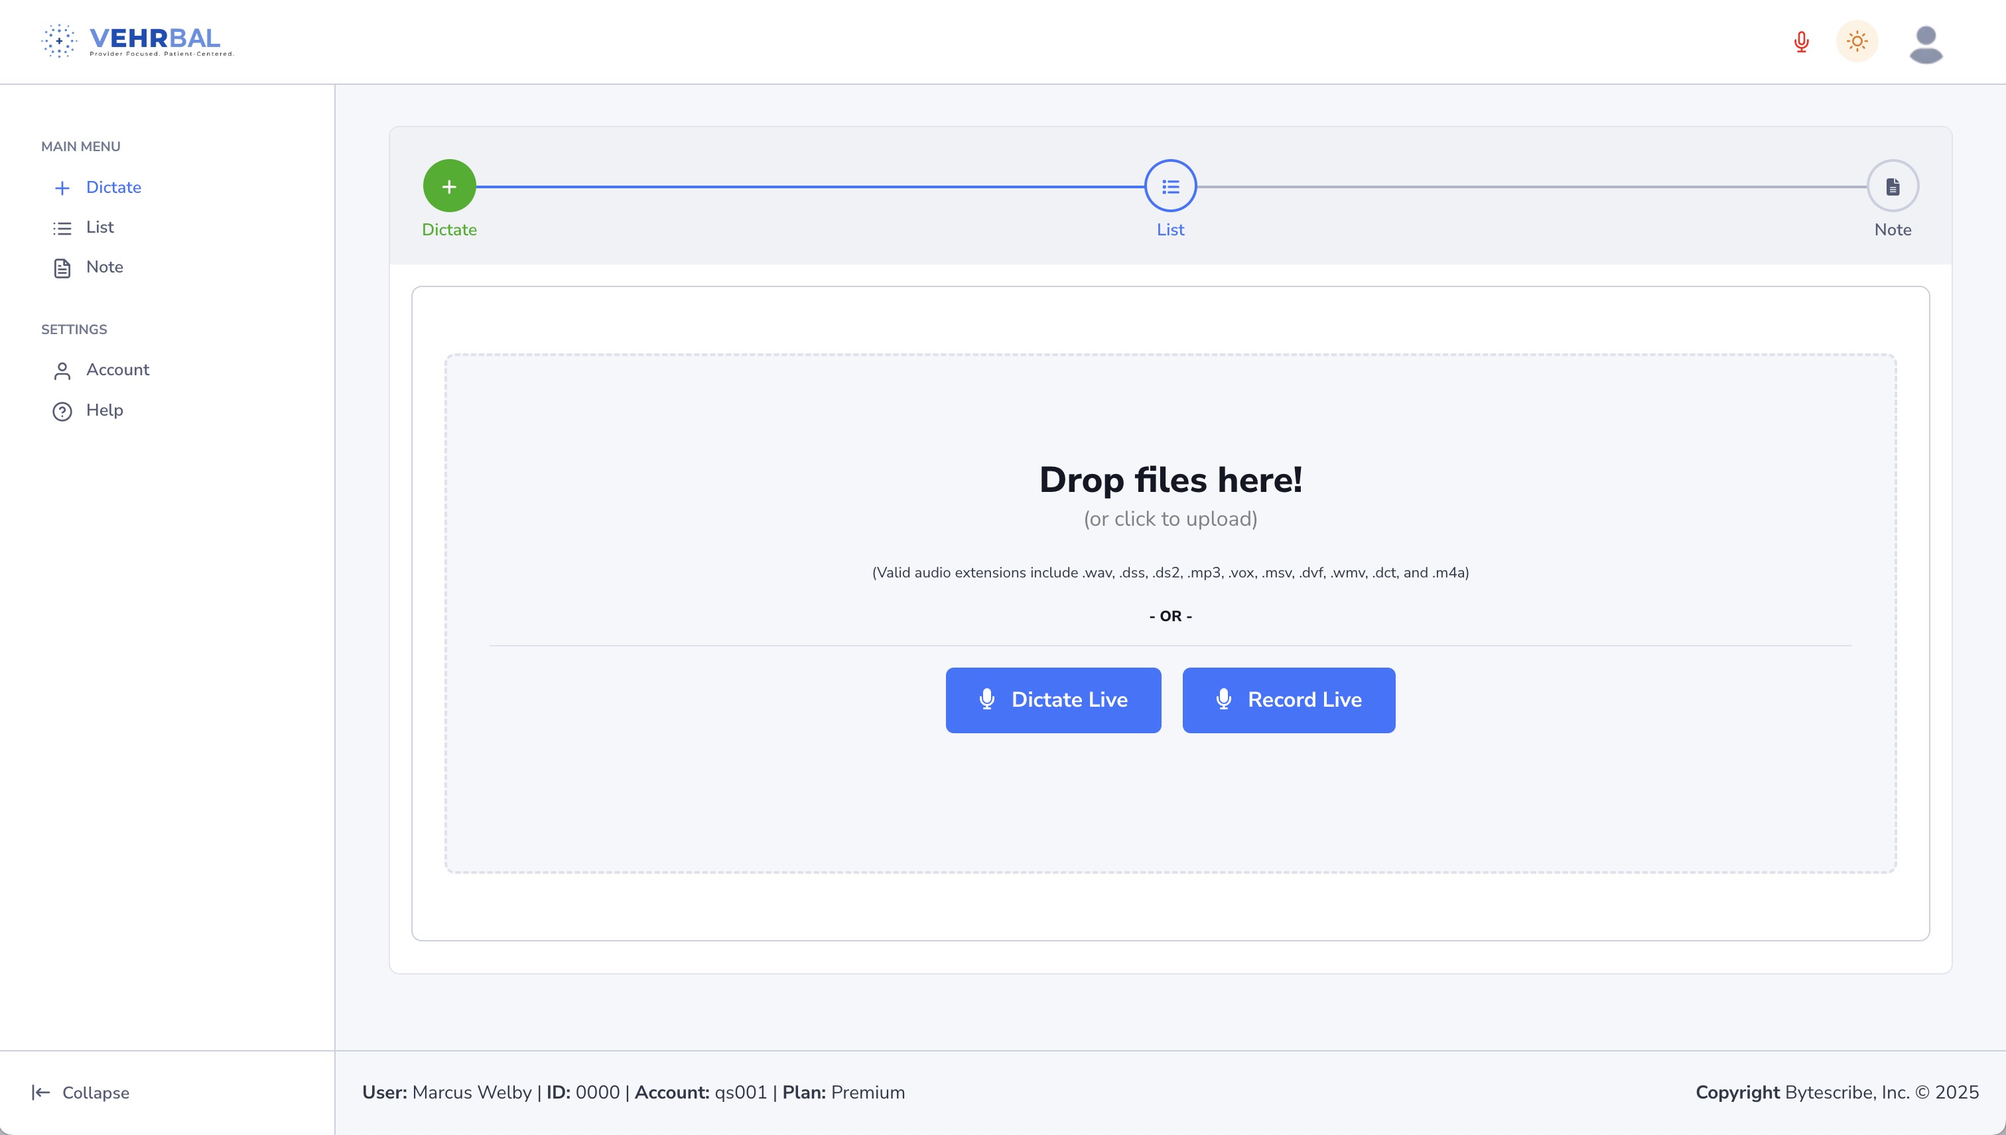The image size is (2006, 1135).
Task: Click the green Dictate step circle
Action: tap(449, 186)
